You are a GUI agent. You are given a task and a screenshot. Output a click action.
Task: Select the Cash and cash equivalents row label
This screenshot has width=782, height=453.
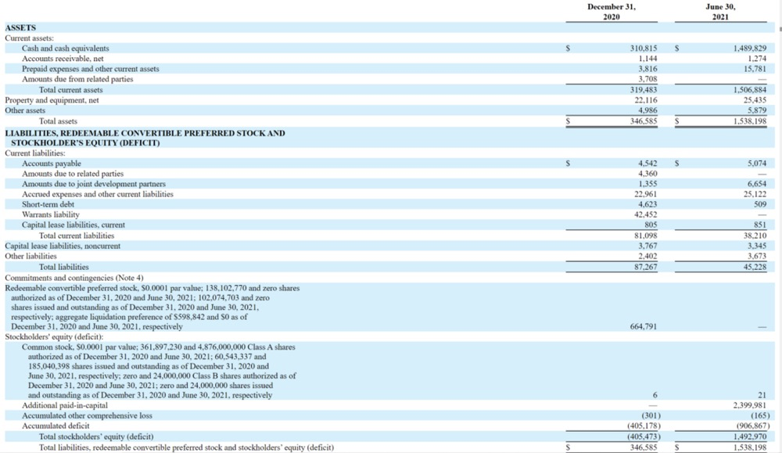(x=66, y=49)
